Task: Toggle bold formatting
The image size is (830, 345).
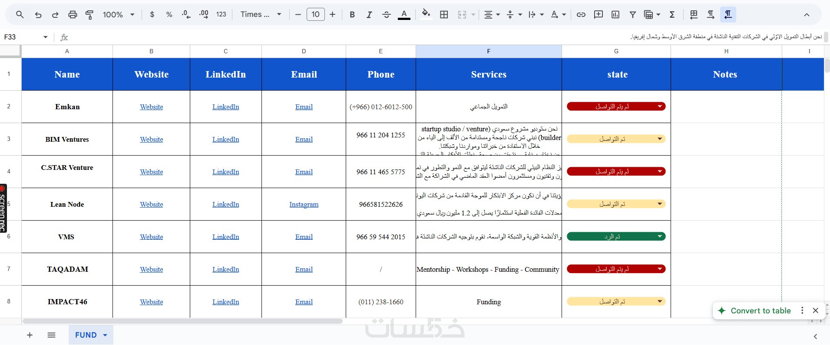Action: [x=352, y=15]
